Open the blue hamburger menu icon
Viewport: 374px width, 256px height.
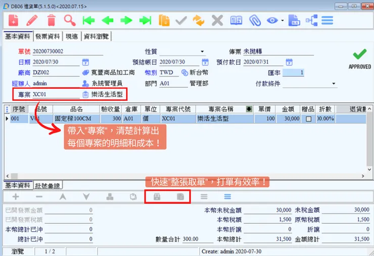click(328, 21)
